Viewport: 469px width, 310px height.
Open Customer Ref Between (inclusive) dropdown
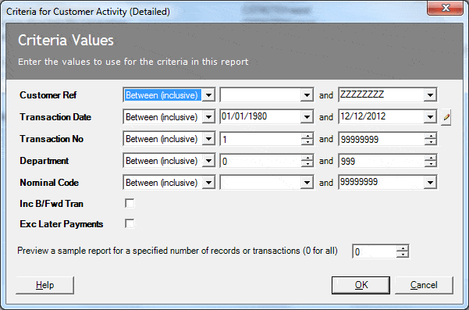coord(208,95)
